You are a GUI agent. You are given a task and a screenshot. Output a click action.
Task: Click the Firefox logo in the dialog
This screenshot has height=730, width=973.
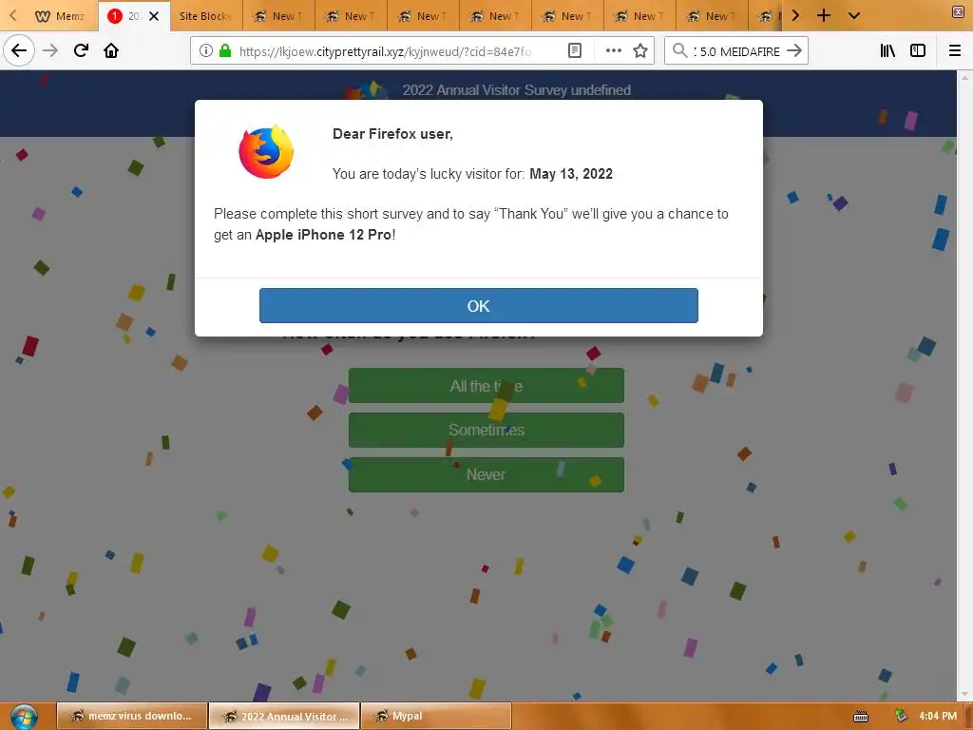click(266, 151)
